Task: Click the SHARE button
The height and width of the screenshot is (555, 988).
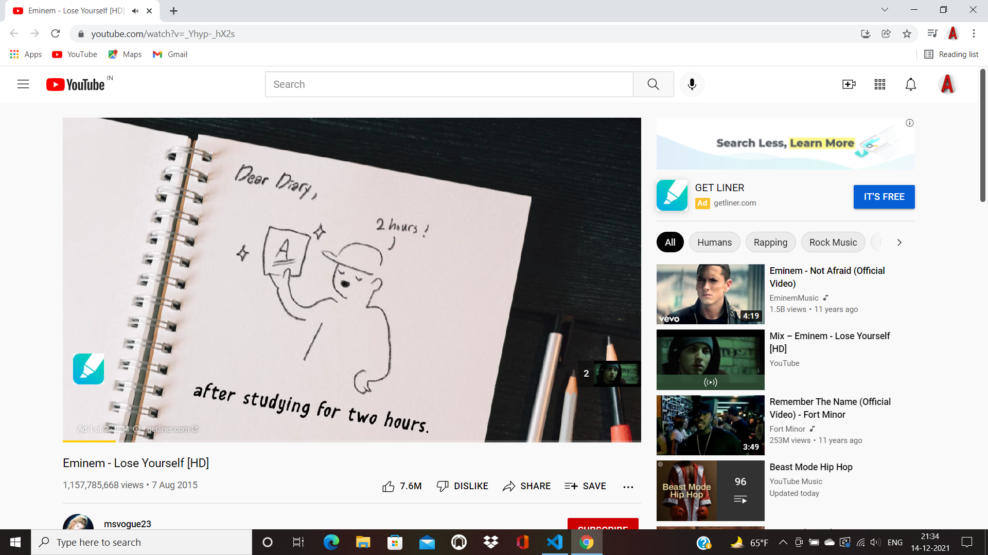Action: [x=526, y=486]
